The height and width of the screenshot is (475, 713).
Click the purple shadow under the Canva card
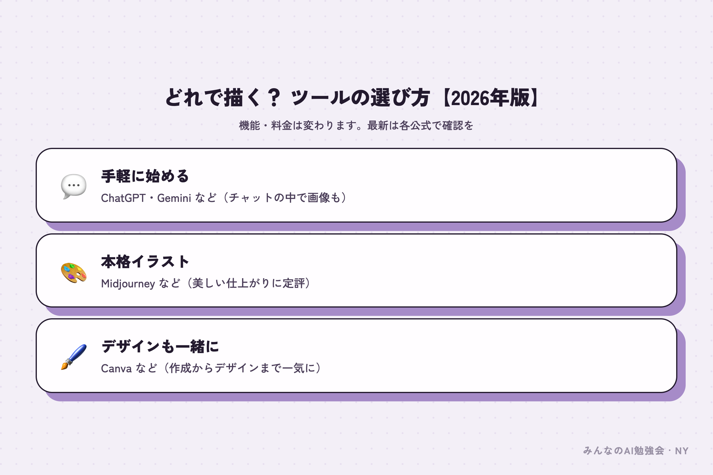click(x=364, y=397)
